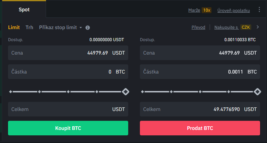Open the Převod transfer link
The width and height of the screenshot is (267, 143).
coord(198,27)
